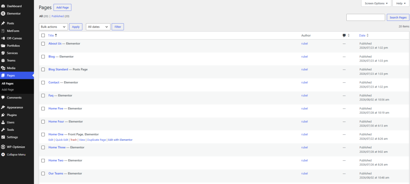Click the Pages icon in sidebar

click(x=3, y=75)
